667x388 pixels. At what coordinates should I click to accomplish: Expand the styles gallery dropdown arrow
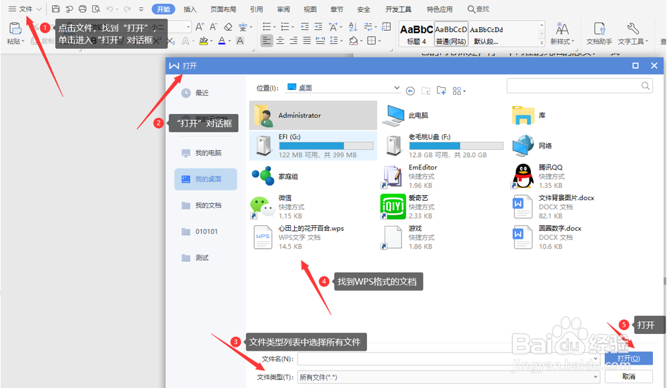pos(542,43)
